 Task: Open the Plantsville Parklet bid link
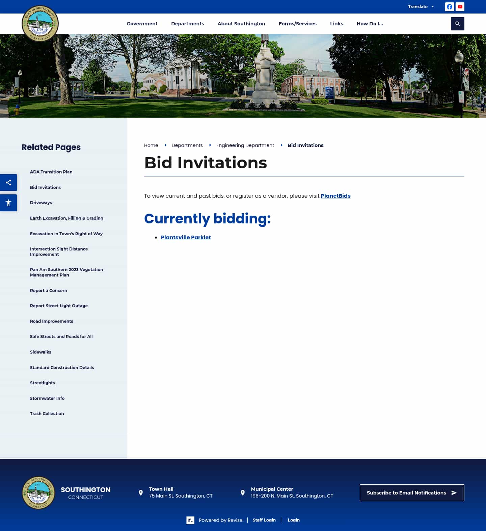click(186, 237)
